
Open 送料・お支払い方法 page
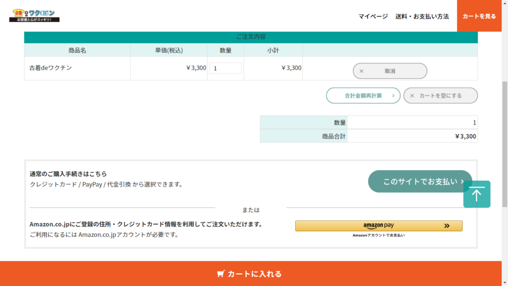(x=422, y=16)
